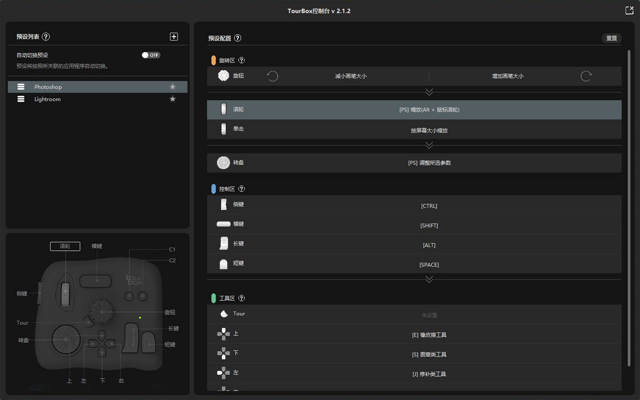The height and width of the screenshot is (400, 640).
Task: Click the 侧键 side button icon
Action: tap(224, 204)
